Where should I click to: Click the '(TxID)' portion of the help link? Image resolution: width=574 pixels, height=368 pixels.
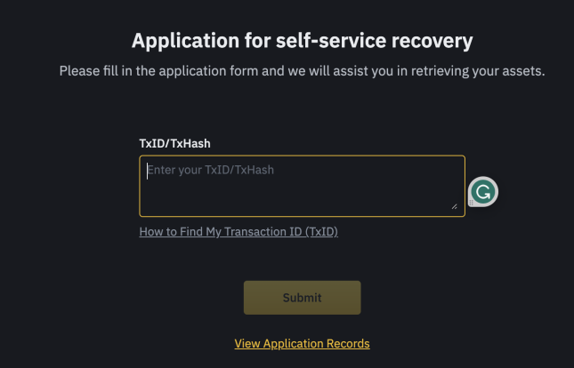coord(321,231)
